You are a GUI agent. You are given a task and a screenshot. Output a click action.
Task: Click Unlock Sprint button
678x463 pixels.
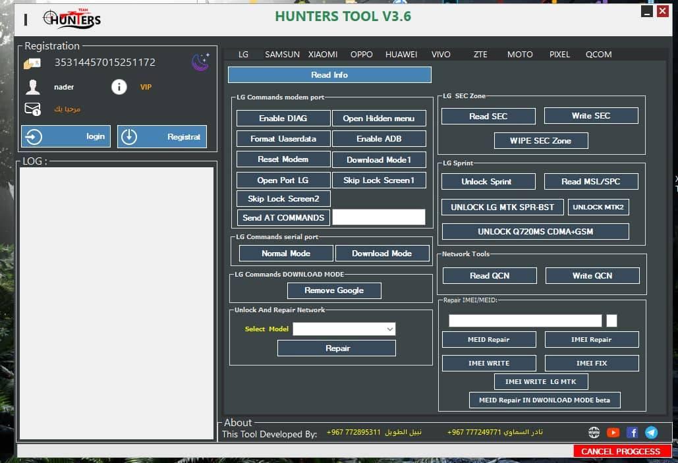click(488, 182)
